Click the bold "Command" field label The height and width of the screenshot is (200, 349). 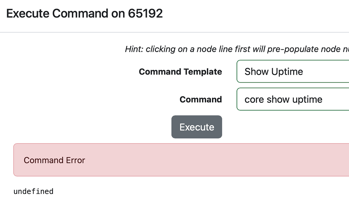coord(201,100)
